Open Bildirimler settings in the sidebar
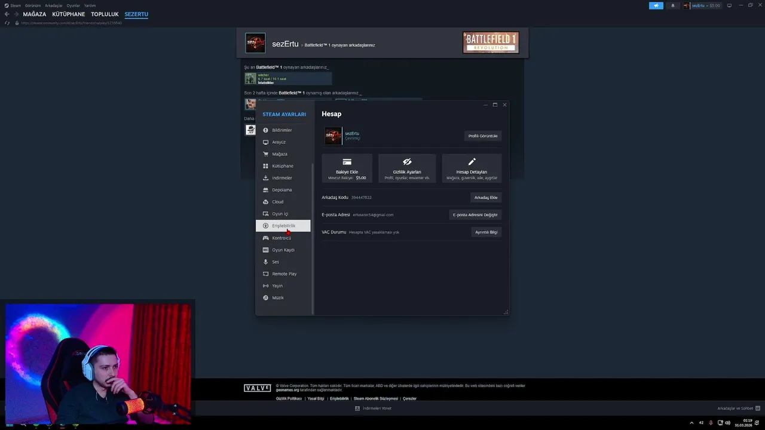This screenshot has width=765, height=430. pyautogui.click(x=283, y=130)
